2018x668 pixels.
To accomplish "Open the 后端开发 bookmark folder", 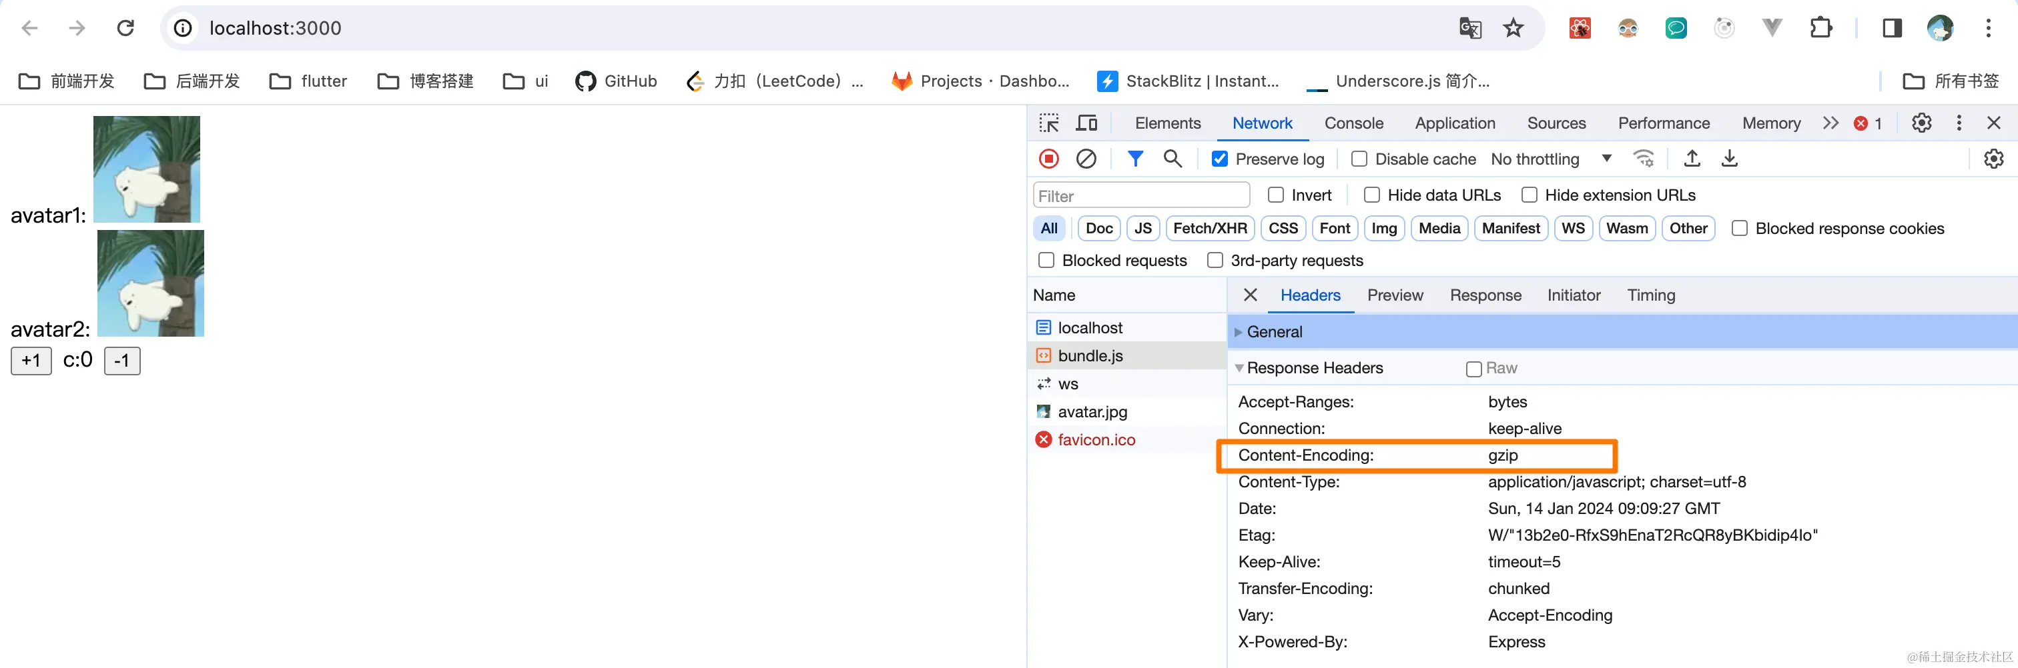I will pos(192,81).
